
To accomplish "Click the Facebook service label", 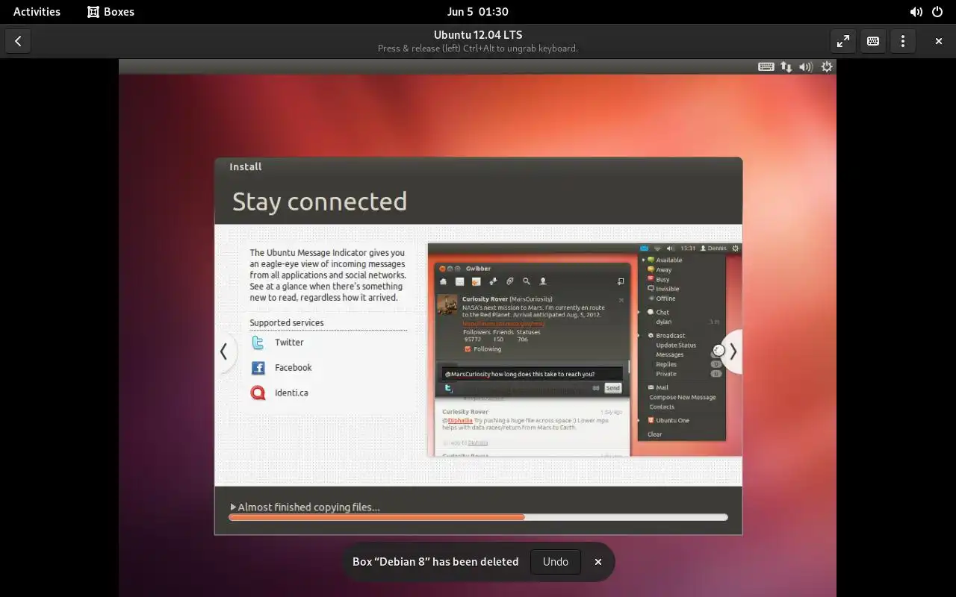I will click(293, 368).
